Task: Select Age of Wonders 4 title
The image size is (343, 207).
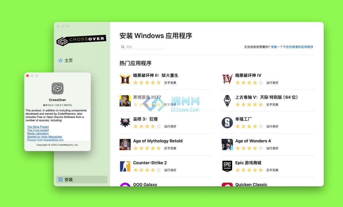Action: pos(253,141)
